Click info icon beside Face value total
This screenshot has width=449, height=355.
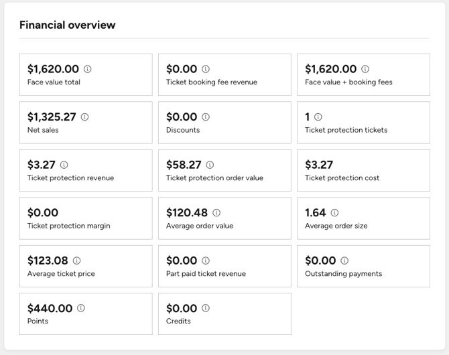click(x=87, y=69)
